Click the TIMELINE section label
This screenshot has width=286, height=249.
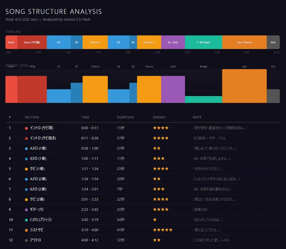coord(13,31)
